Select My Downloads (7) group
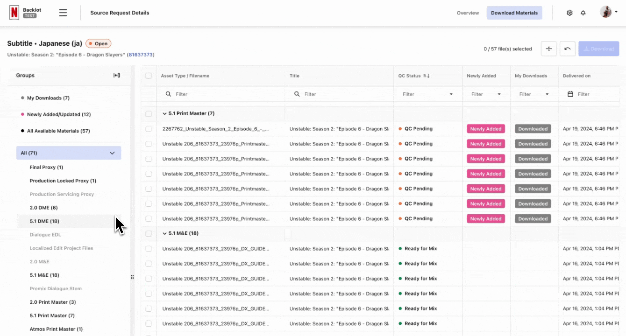The height and width of the screenshot is (336, 626). tap(48, 98)
